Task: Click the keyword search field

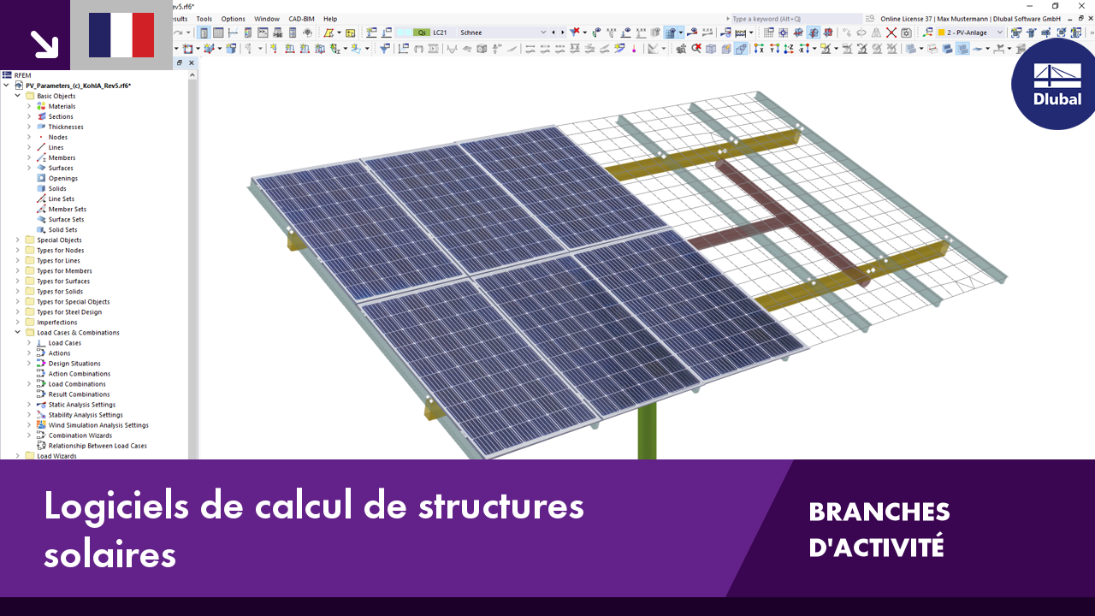Action: (787, 17)
